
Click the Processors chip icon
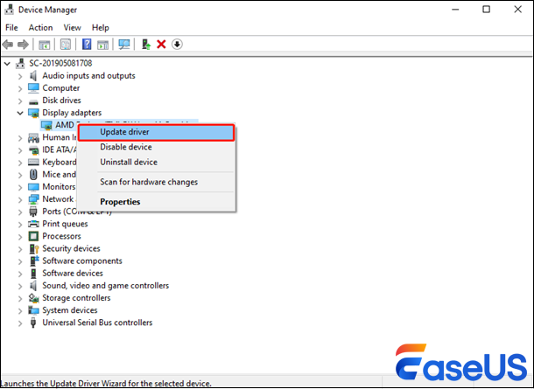tap(33, 236)
